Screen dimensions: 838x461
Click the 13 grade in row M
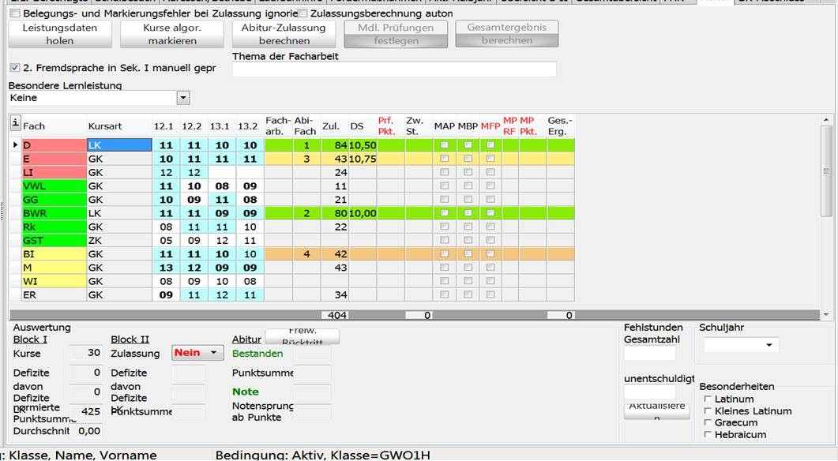(166, 268)
